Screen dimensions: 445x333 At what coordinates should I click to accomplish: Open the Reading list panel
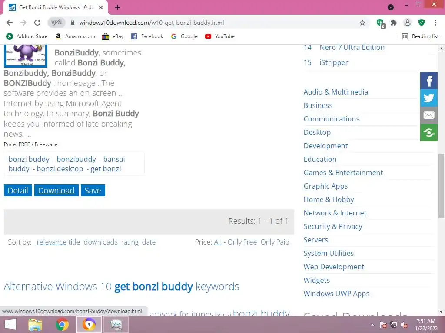click(420, 36)
